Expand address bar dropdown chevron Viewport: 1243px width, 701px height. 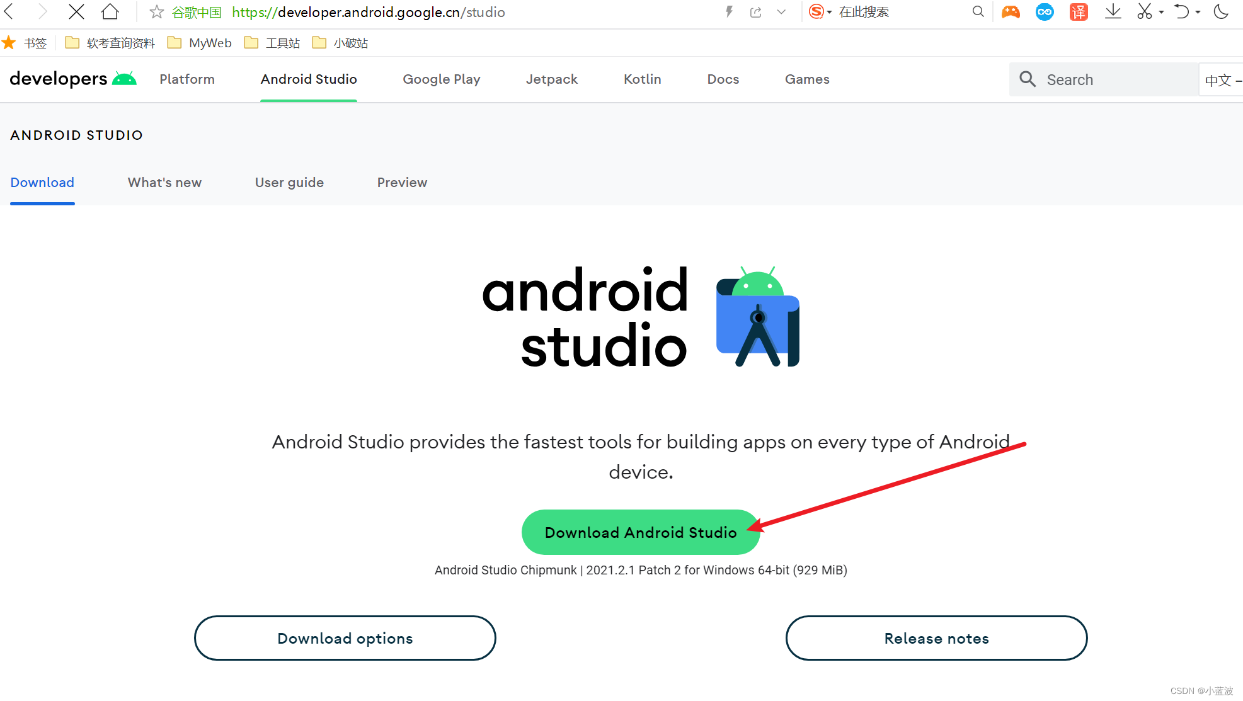781,12
